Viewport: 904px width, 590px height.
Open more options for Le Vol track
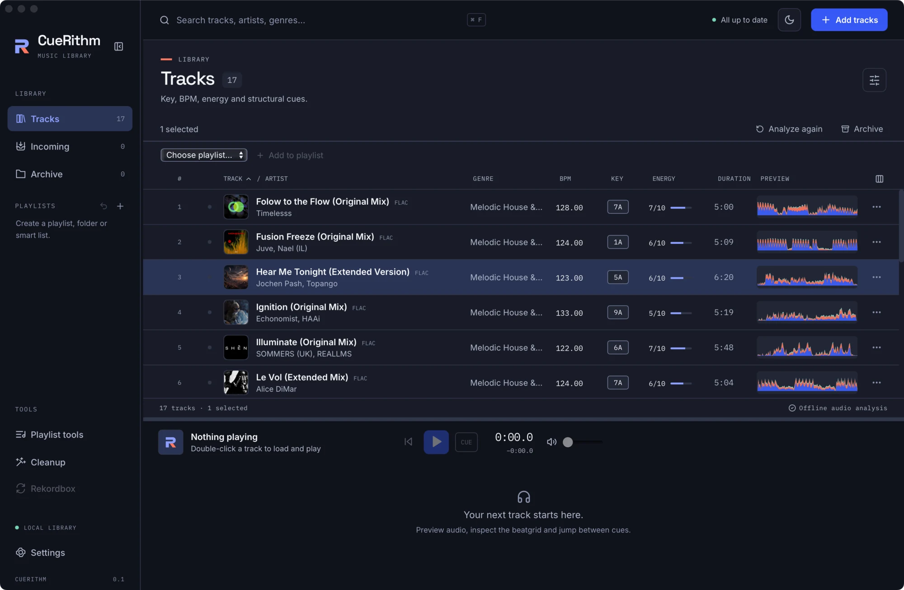click(876, 383)
